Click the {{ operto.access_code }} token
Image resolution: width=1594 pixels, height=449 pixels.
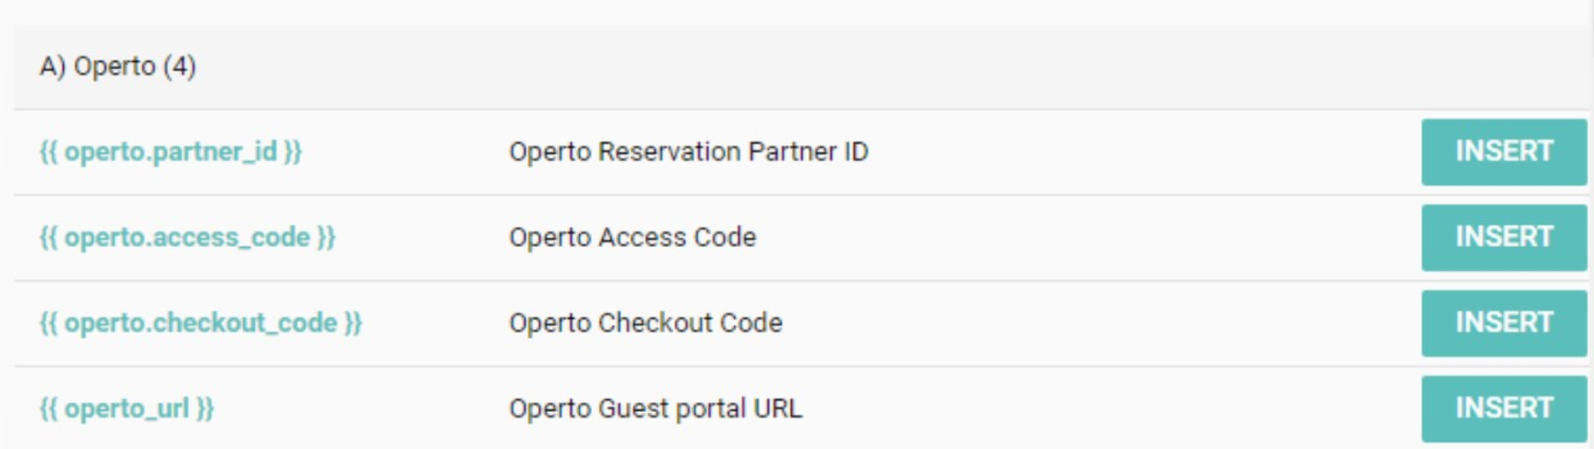(x=187, y=237)
